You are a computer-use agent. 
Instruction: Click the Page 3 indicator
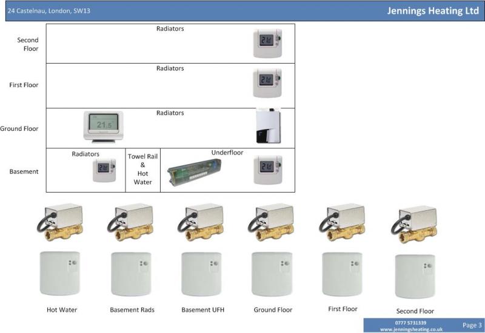pyautogui.click(x=472, y=325)
